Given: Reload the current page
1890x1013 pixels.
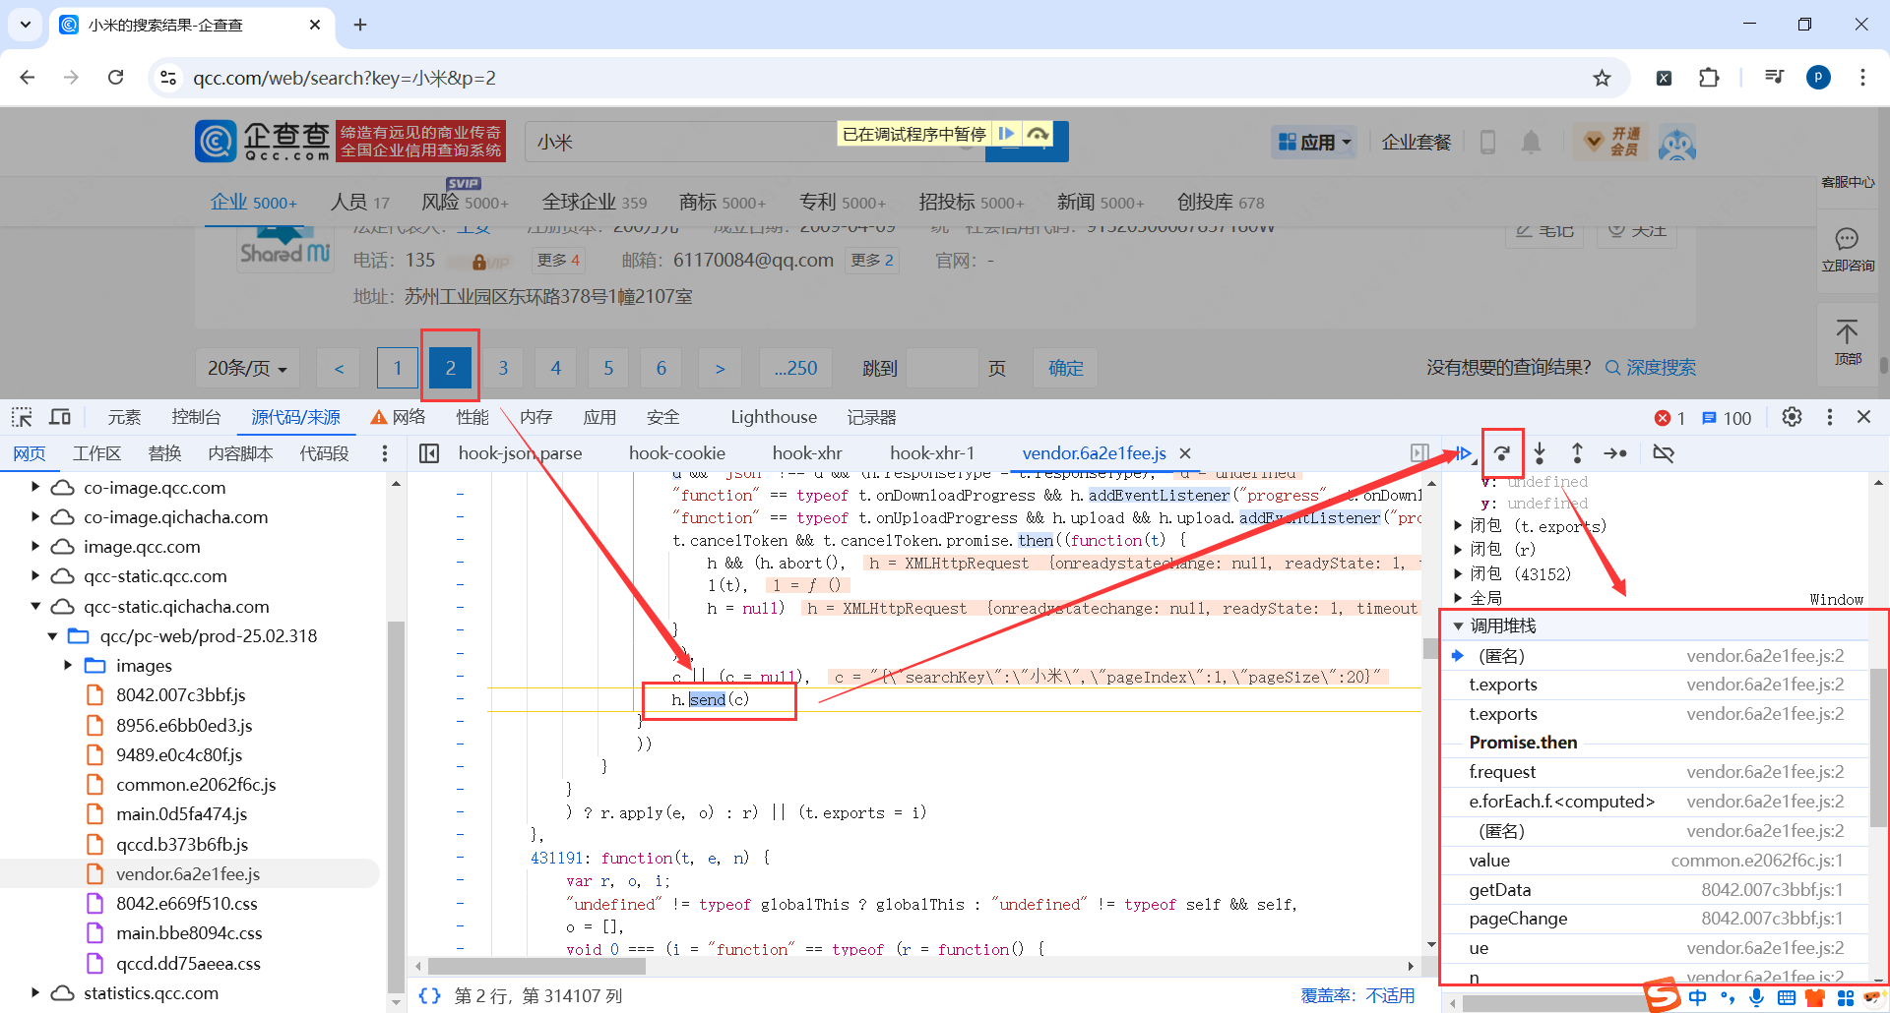Looking at the screenshot, I should tap(115, 78).
